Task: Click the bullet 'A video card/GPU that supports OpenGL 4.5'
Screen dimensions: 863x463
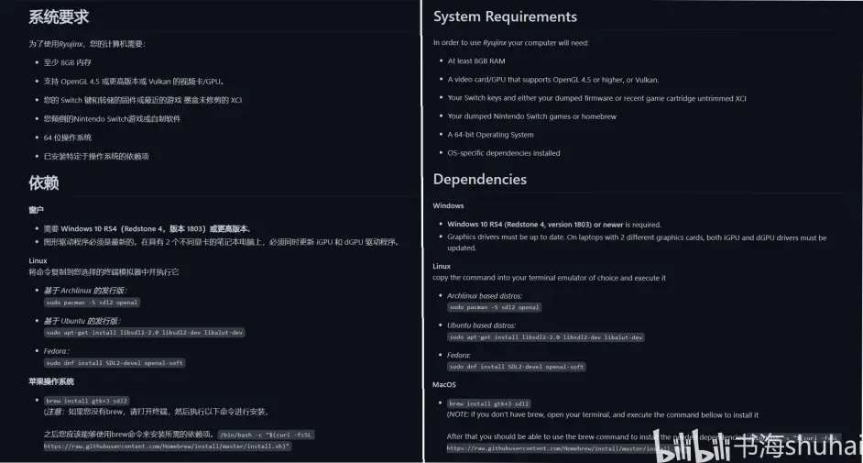Action: coord(553,80)
